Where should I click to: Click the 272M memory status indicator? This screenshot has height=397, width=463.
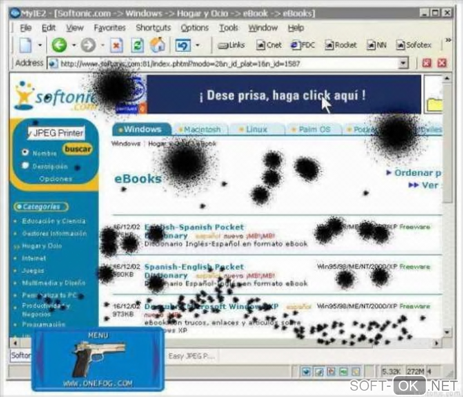tap(415, 371)
